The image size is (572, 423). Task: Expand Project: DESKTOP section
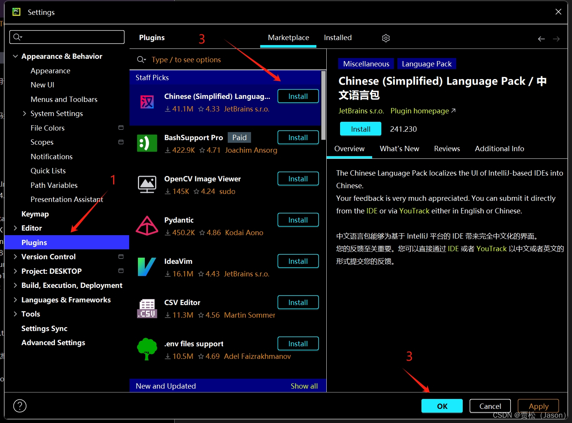point(15,271)
